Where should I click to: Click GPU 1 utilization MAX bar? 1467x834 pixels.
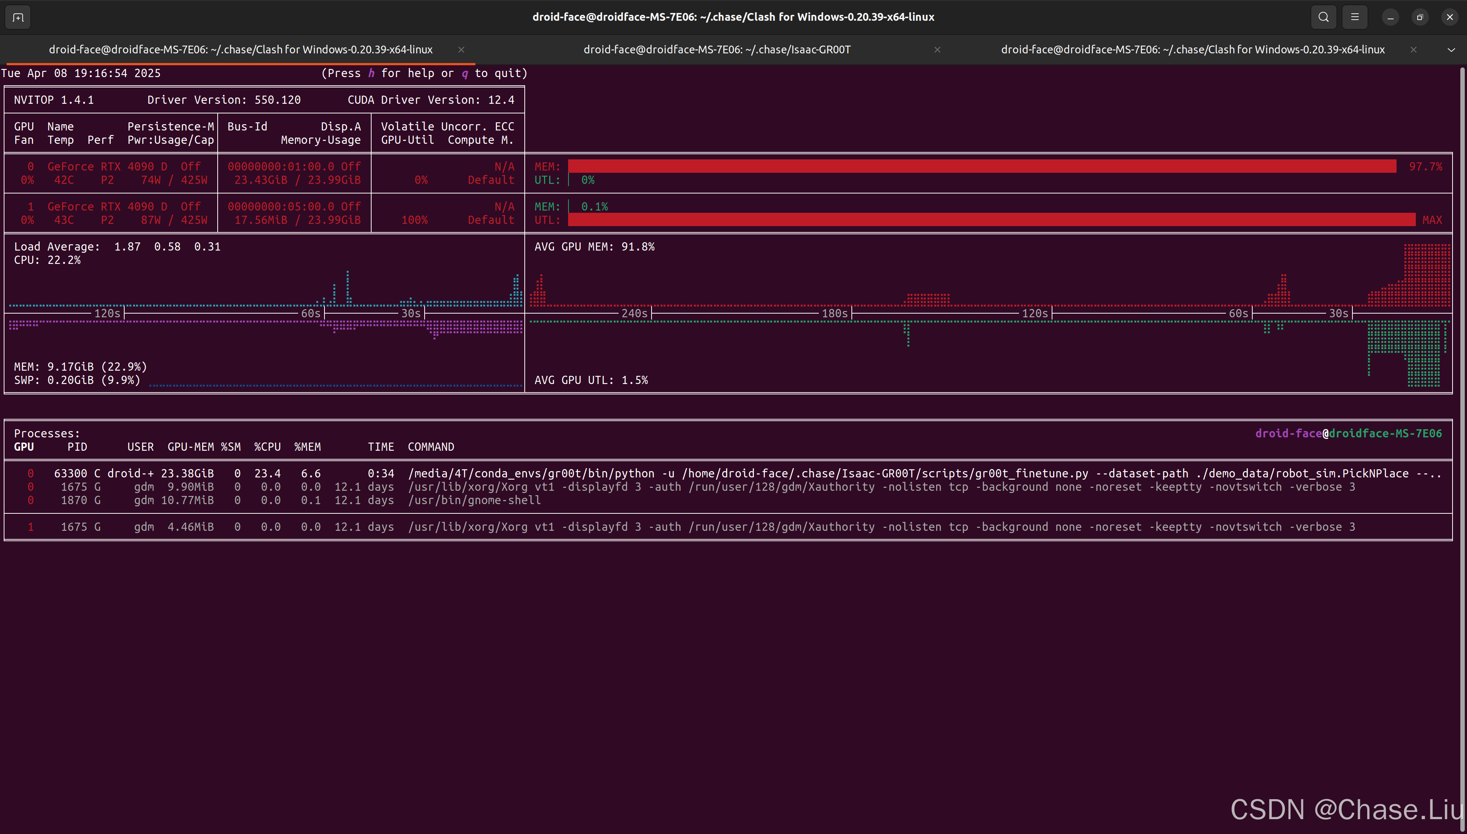991,220
